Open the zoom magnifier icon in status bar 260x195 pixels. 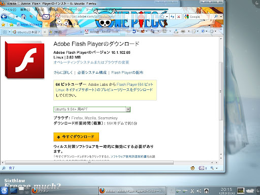point(212,168)
